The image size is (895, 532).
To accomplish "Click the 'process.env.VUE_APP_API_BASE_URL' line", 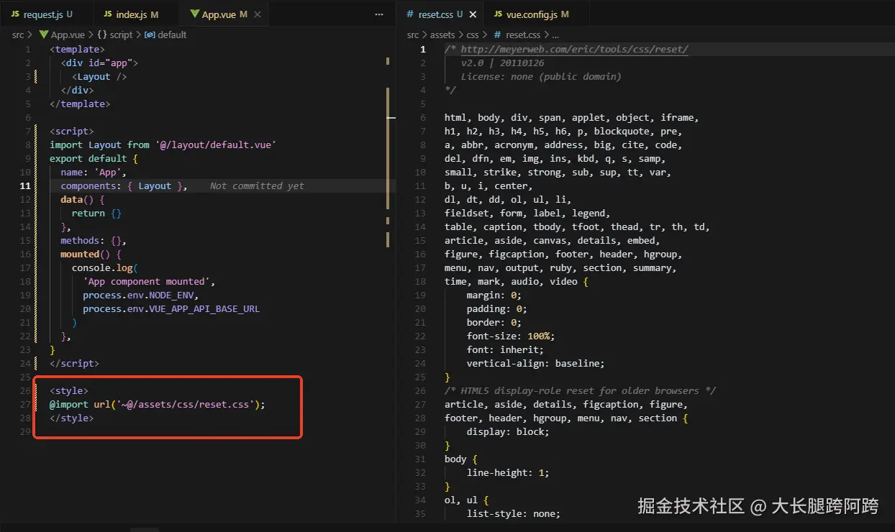I will point(171,308).
